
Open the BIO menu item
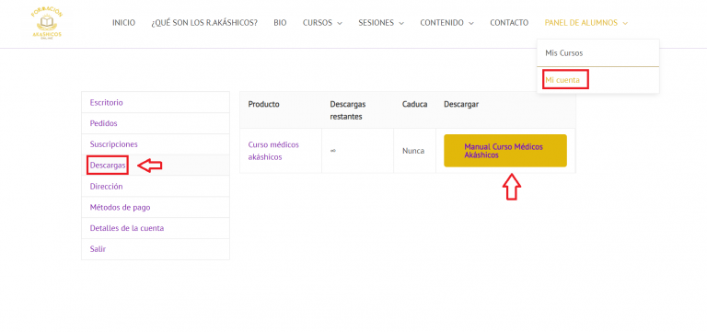pyautogui.click(x=280, y=22)
